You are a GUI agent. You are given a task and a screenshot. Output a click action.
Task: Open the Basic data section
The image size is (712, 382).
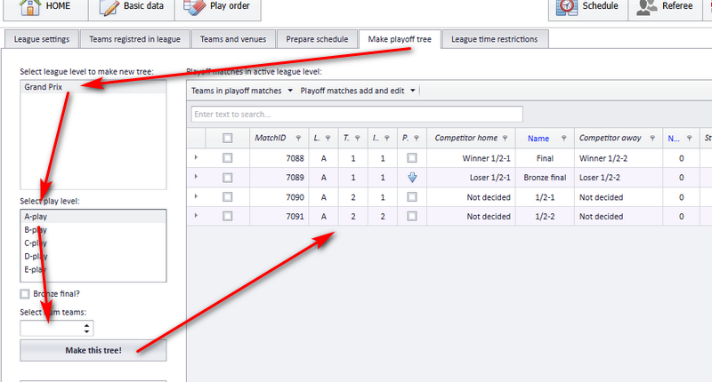tap(131, 8)
